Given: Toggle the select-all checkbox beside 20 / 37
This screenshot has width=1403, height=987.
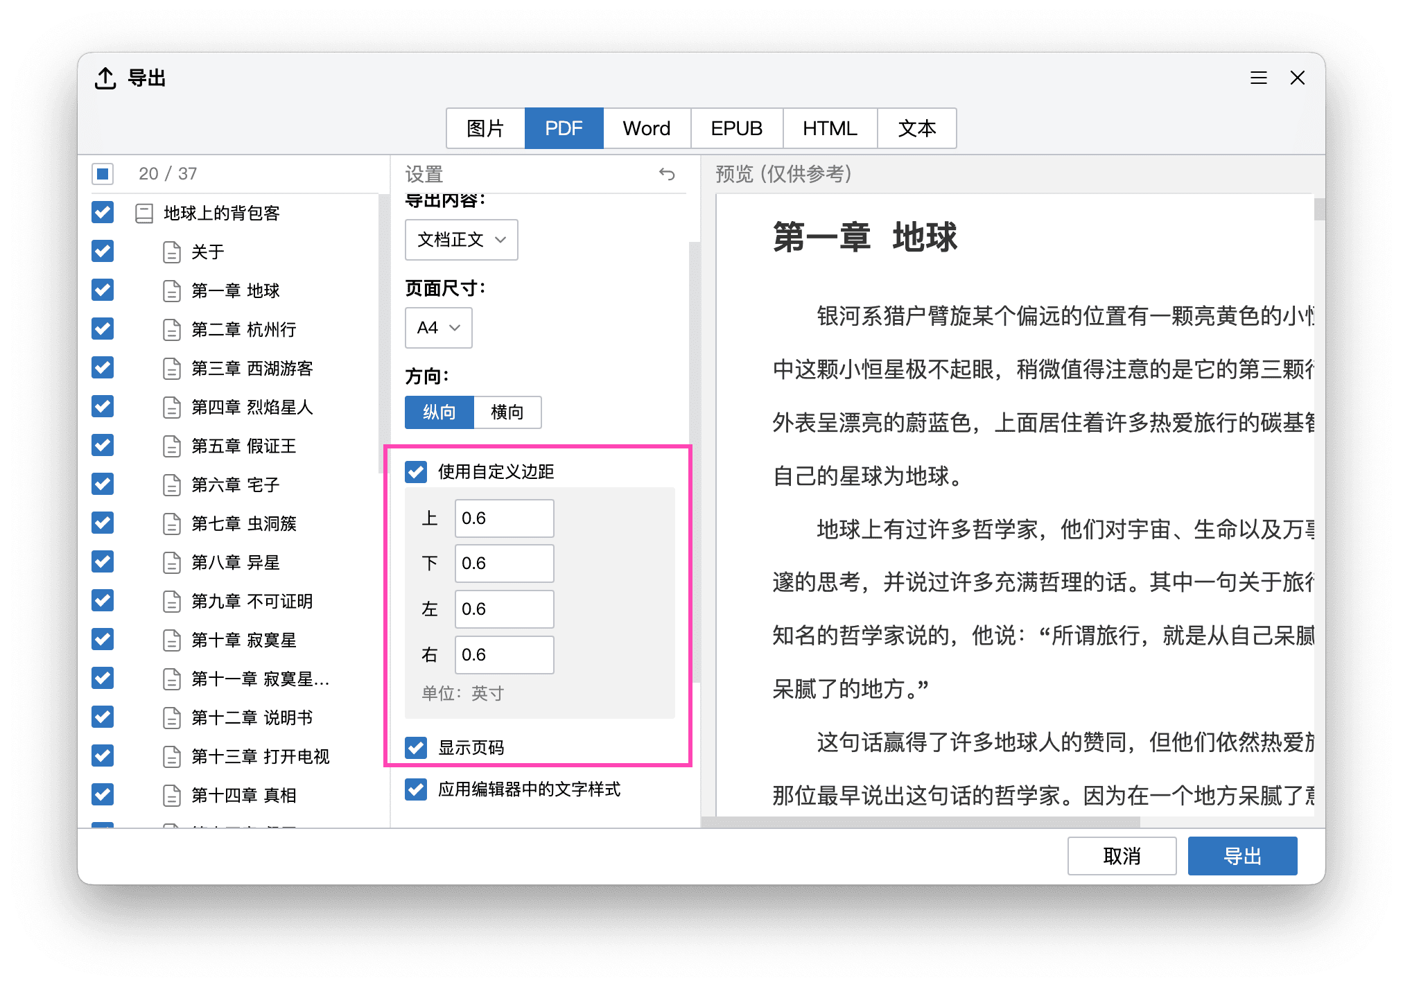Looking at the screenshot, I should pyautogui.click(x=103, y=173).
